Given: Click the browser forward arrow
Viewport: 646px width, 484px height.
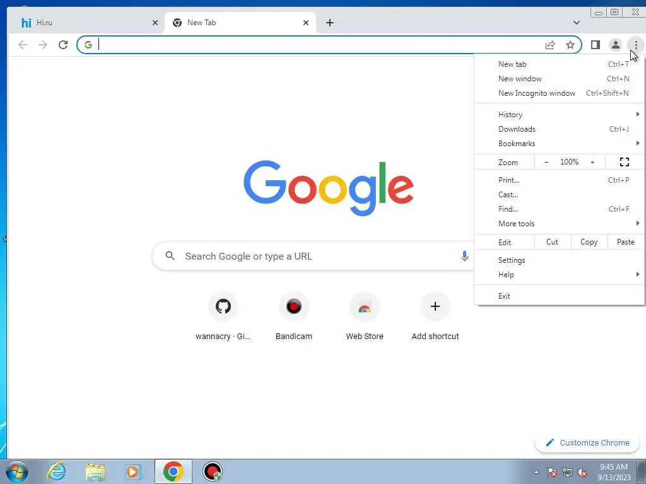Looking at the screenshot, I should (43, 45).
